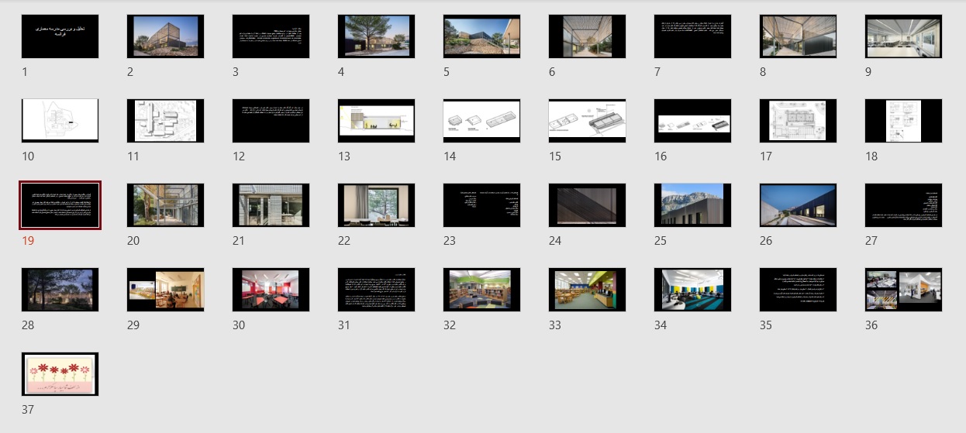This screenshot has height=433, width=966.
Task: Select slide 22 window view thumbnail
Action: pyautogui.click(x=376, y=205)
